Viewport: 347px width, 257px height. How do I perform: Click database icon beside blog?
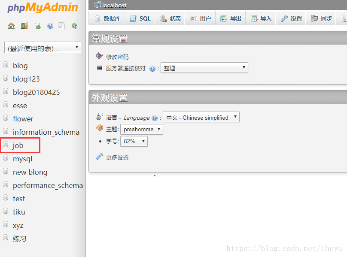(6, 65)
